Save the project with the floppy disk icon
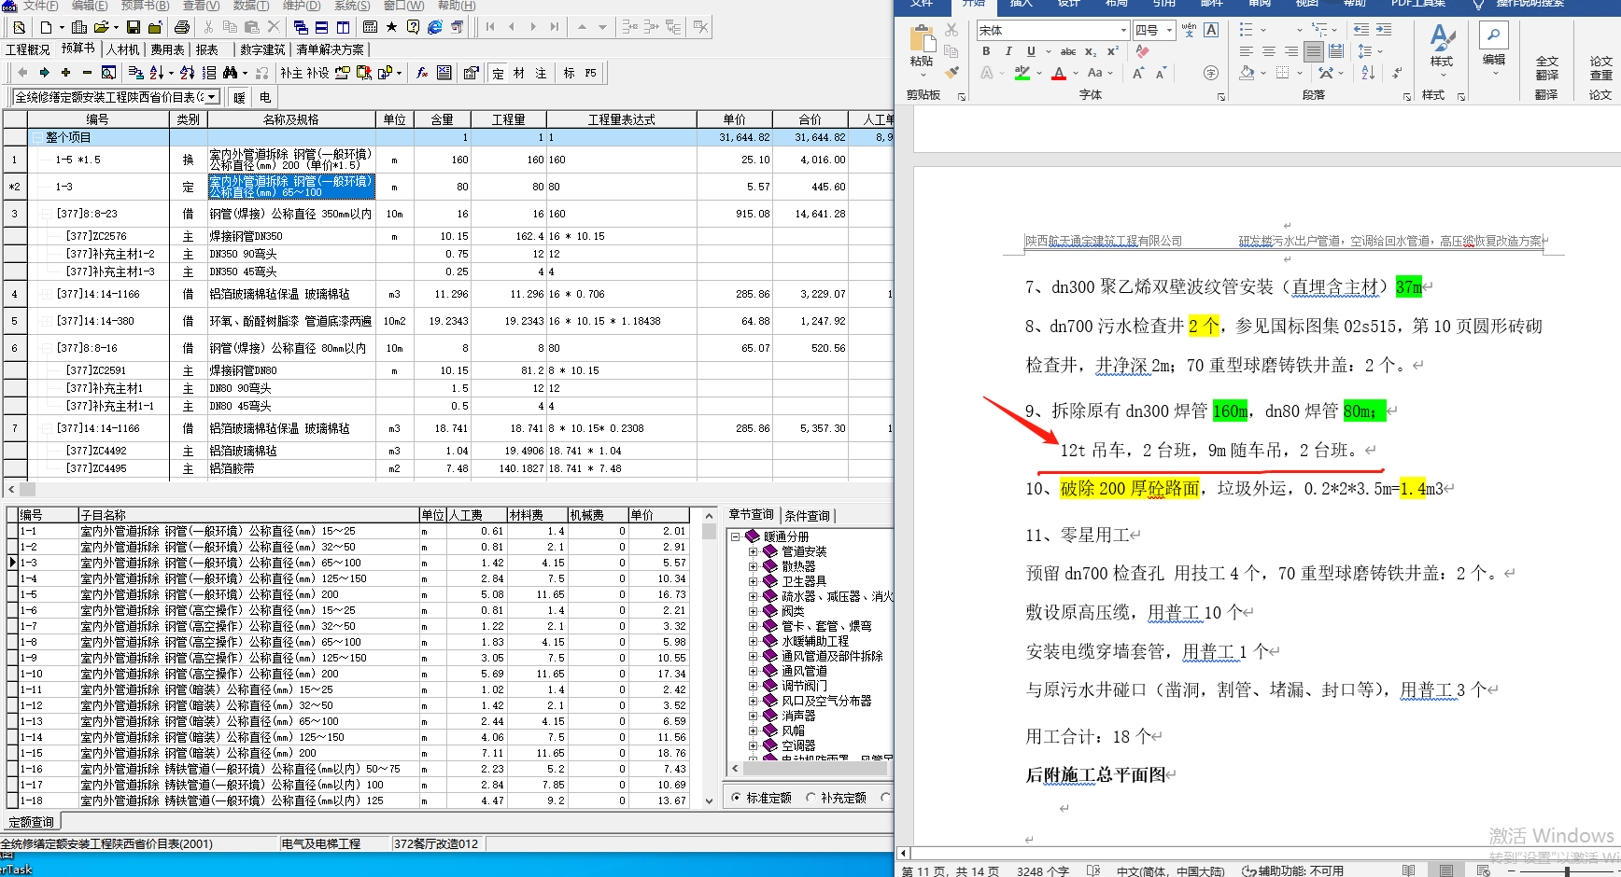1621x877 pixels. [x=134, y=27]
